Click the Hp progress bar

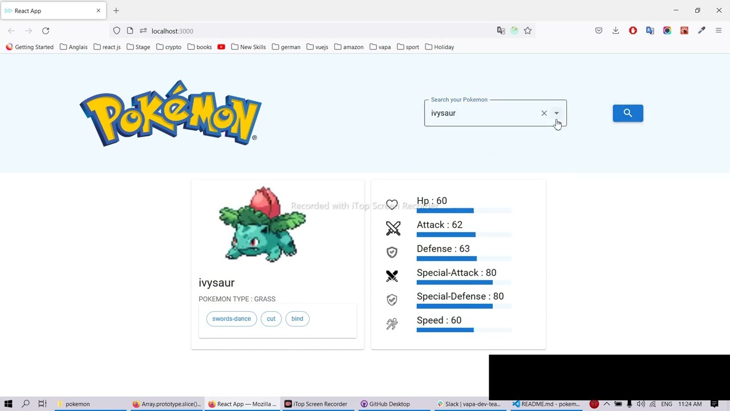[464, 211]
